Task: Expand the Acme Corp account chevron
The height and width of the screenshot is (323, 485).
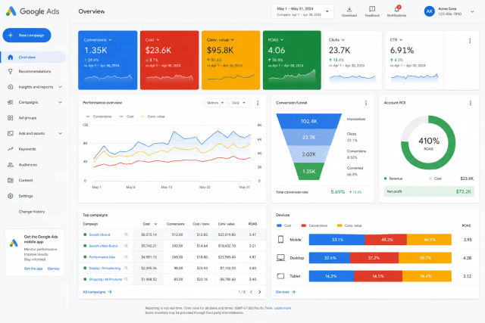Action: 472,11
